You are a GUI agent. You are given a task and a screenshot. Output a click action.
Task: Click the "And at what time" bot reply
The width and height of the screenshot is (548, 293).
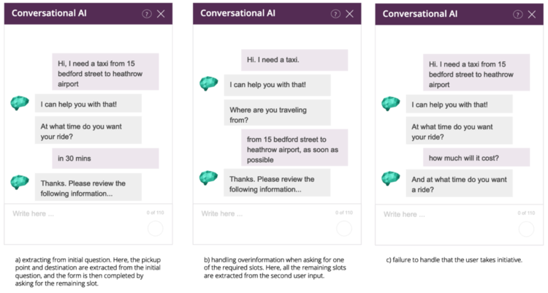(x=459, y=184)
